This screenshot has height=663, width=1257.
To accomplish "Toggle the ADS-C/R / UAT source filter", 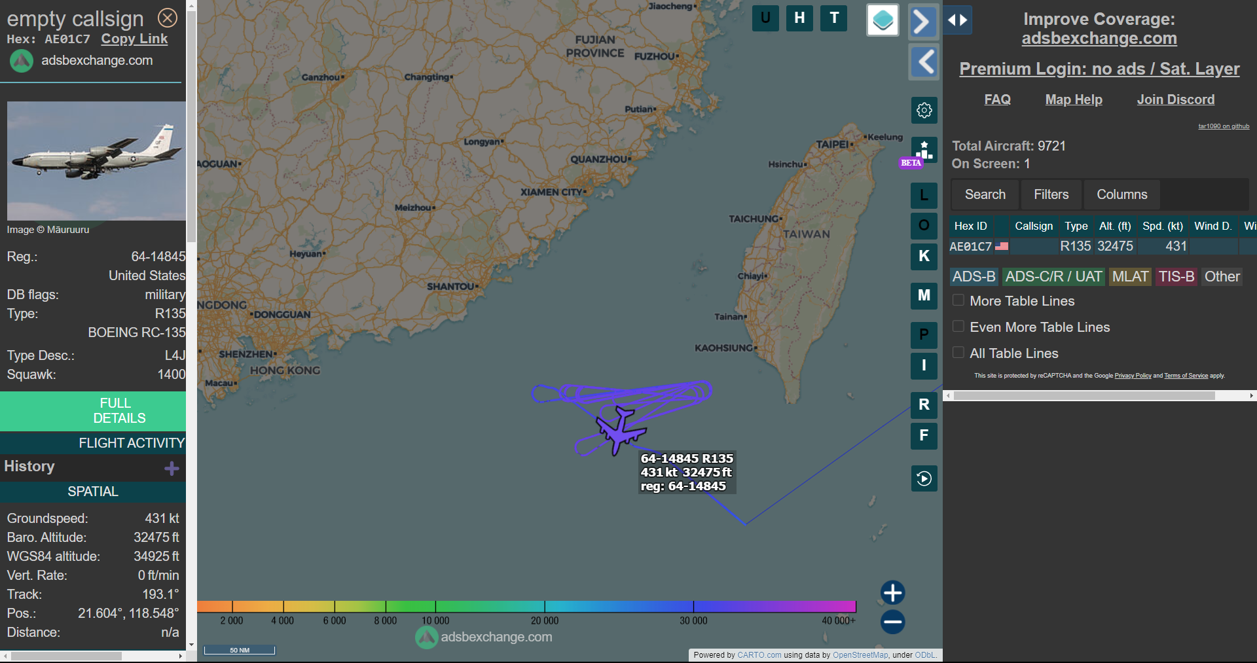I will (1053, 277).
